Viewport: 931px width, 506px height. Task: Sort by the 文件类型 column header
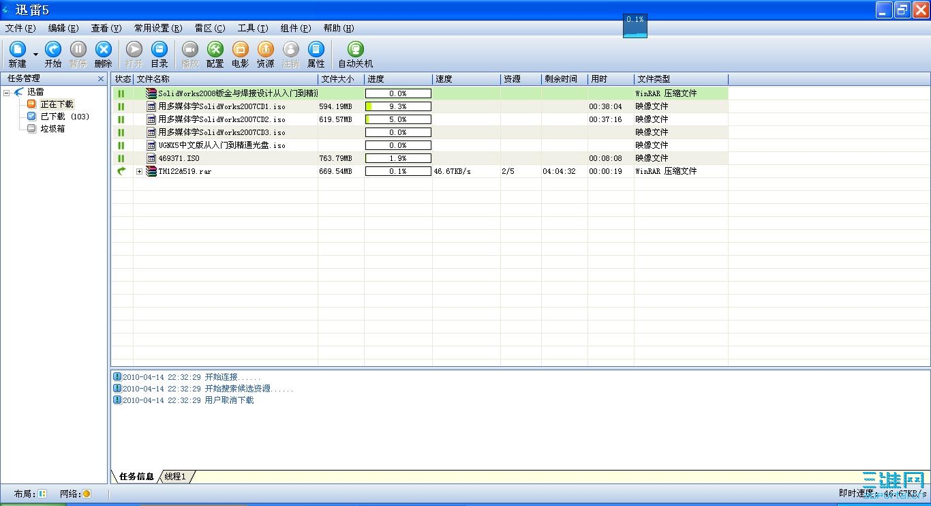click(x=681, y=79)
